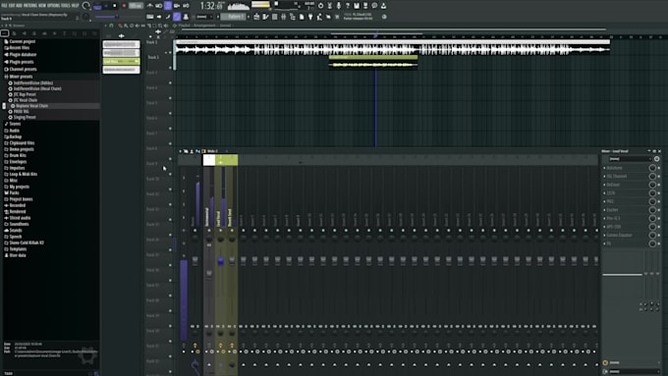Click the magnet snap icon in playlist toolbar
Viewport: 668px width, 376px height.
click(x=112, y=26)
